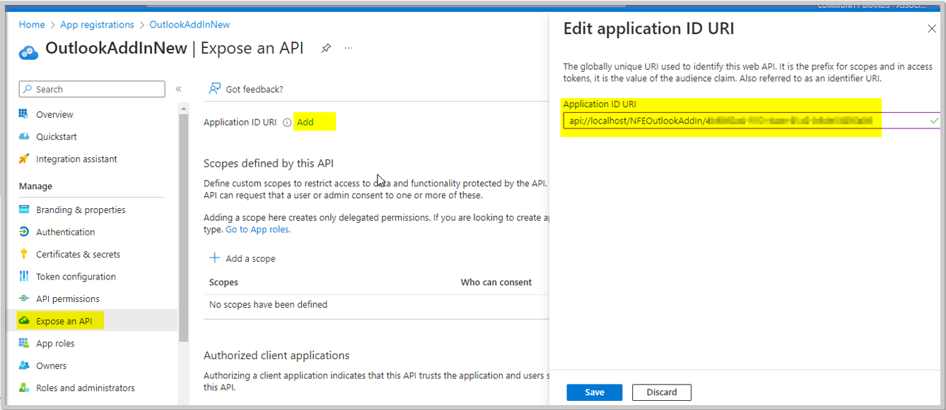Click the Got feedback smiley icon

(214, 89)
